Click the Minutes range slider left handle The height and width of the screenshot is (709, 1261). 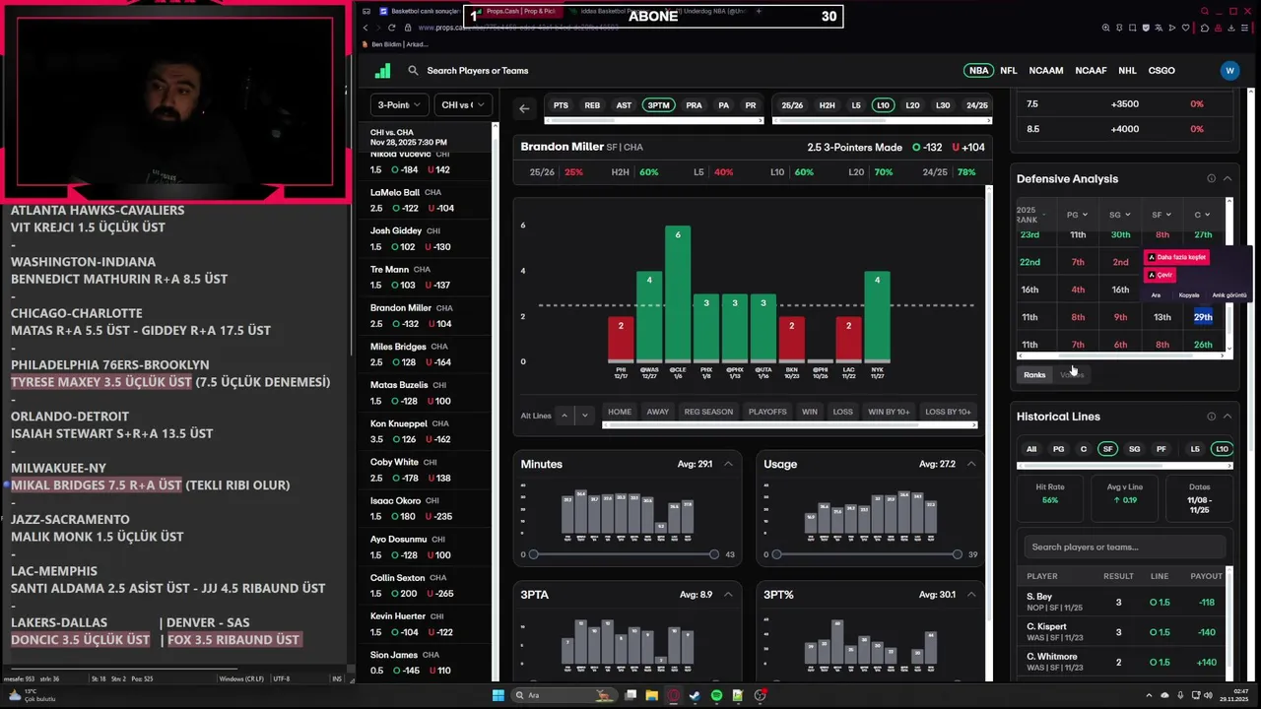[534, 554]
